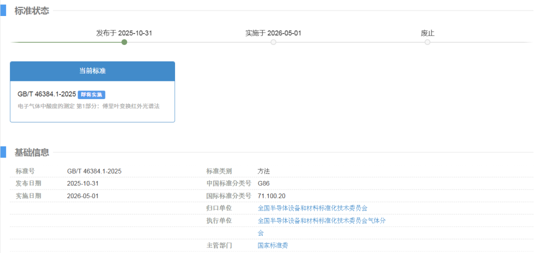The image size is (540, 253).
Task: Click the implementation-date timeline dot
Action: pos(273,42)
